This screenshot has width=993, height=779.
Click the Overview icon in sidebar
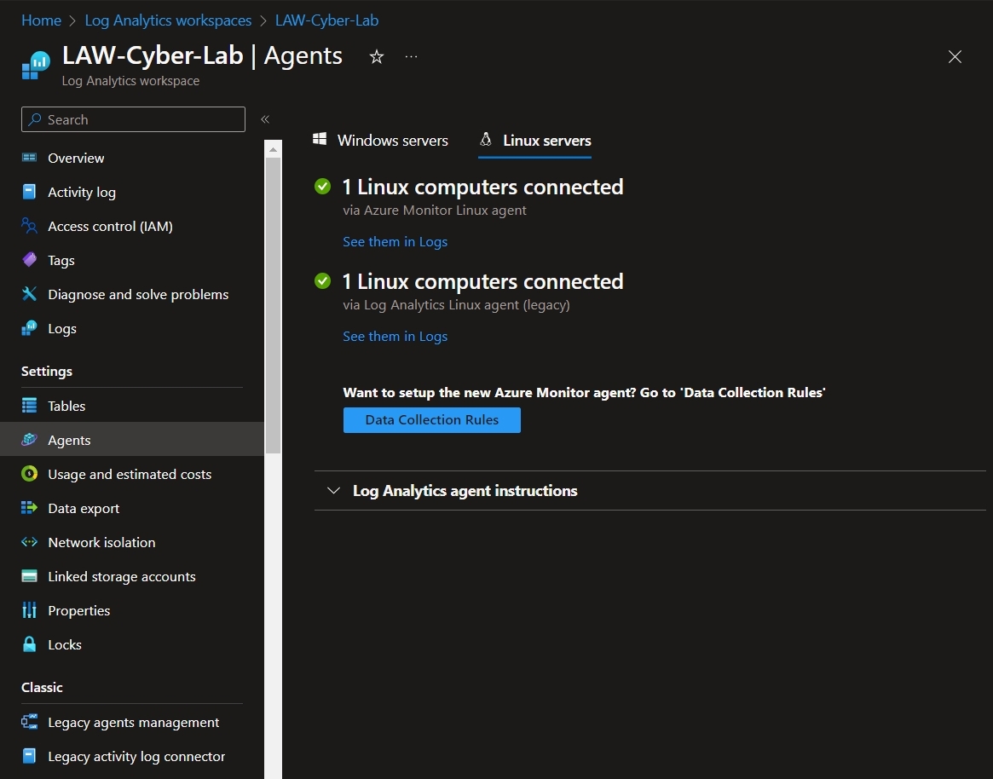pyautogui.click(x=29, y=158)
